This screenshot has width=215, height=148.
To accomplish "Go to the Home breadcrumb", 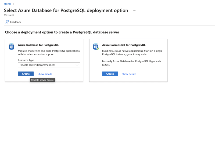I will pos(8,4).
